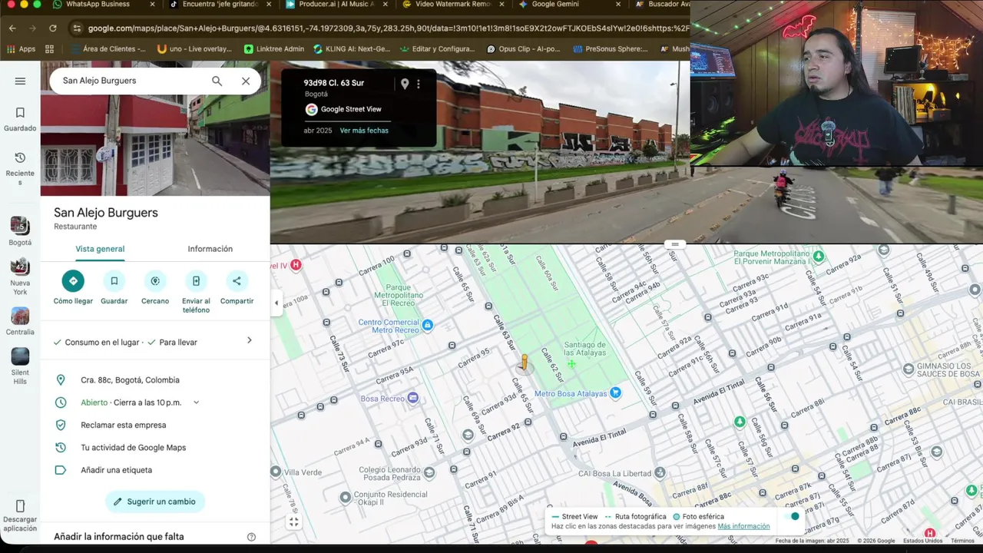Click the Centro Comercial Metro Recreo marker
The height and width of the screenshot is (553, 983).
[x=428, y=326]
